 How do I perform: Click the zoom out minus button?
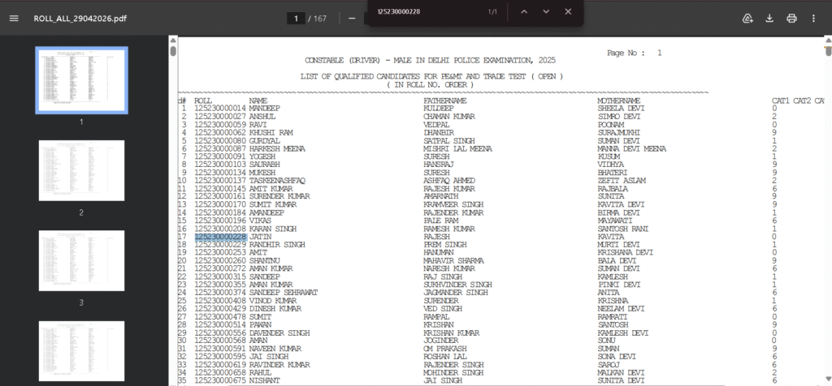click(351, 18)
